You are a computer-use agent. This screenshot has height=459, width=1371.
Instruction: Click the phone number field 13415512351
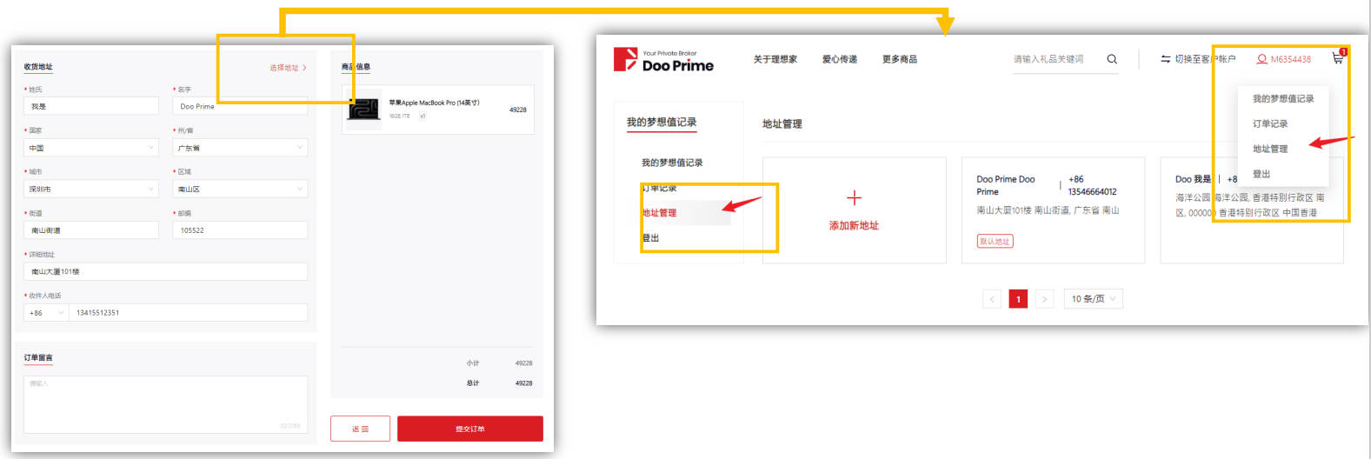click(x=189, y=313)
